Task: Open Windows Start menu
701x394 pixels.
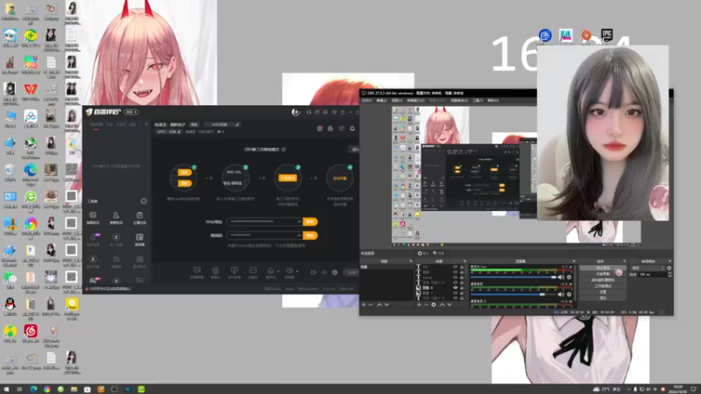Action: (6, 389)
